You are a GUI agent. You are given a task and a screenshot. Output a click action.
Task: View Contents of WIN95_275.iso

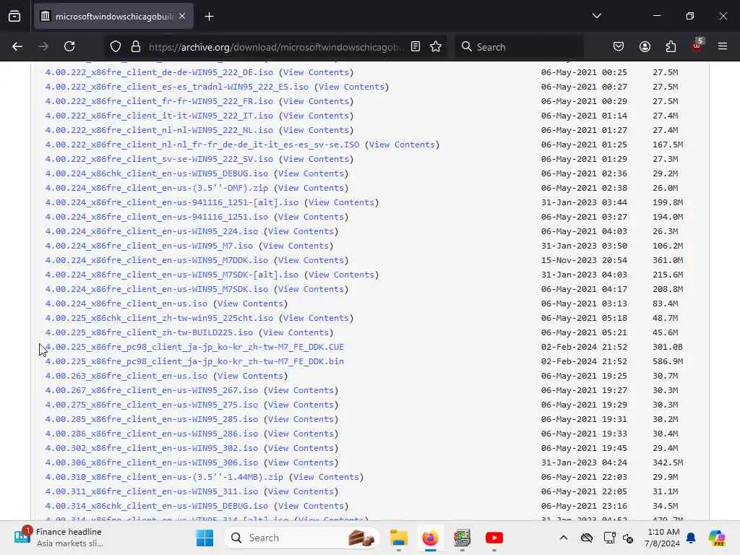[x=301, y=405]
